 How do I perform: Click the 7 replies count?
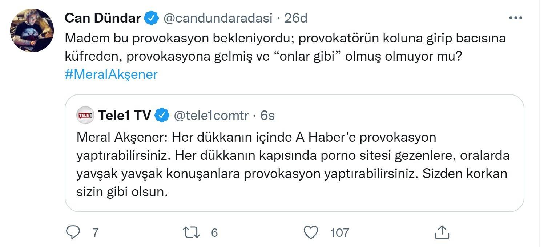95,232
